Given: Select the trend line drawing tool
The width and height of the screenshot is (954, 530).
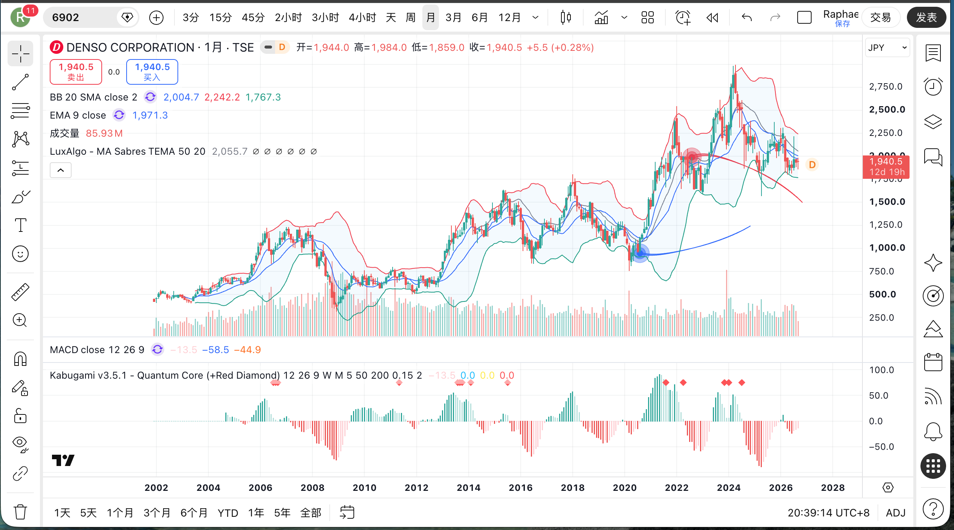Looking at the screenshot, I should [20, 82].
